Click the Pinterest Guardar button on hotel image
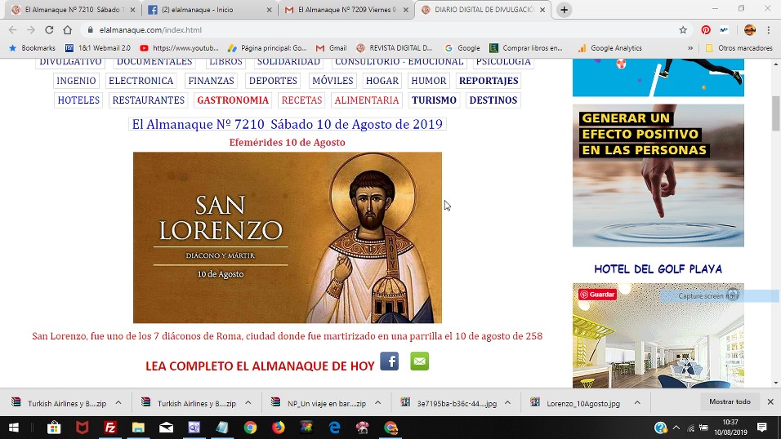781x439 pixels. (x=597, y=294)
